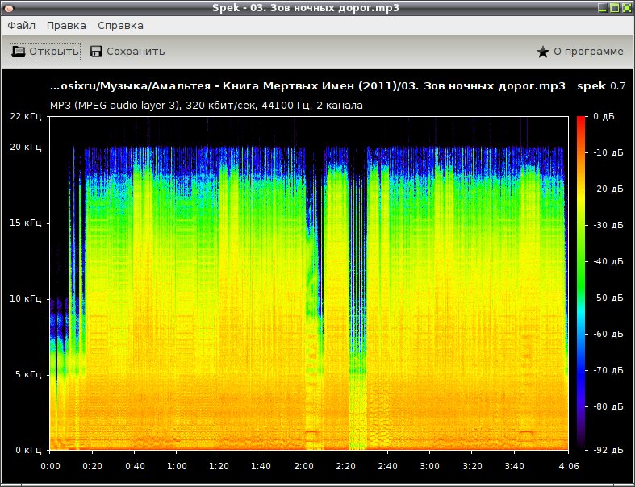The image size is (635, 487).
Task: Open the Справка menu
Action: click(x=120, y=26)
